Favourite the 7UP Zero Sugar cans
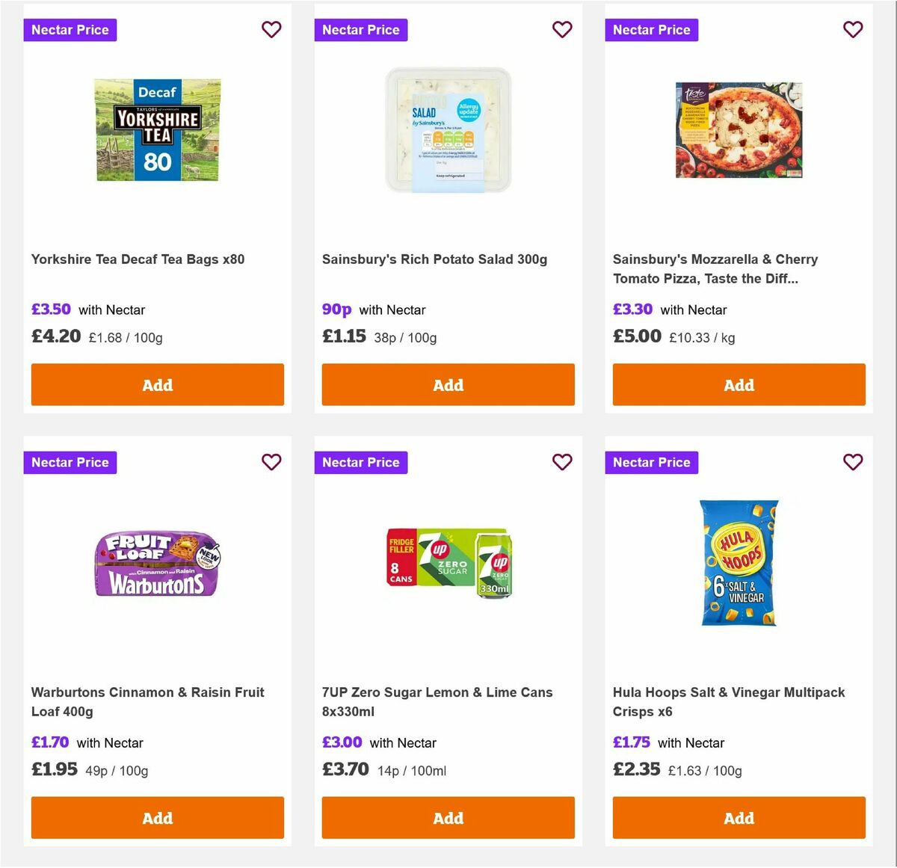Image resolution: width=897 pixels, height=868 pixels. pyautogui.click(x=562, y=462)
